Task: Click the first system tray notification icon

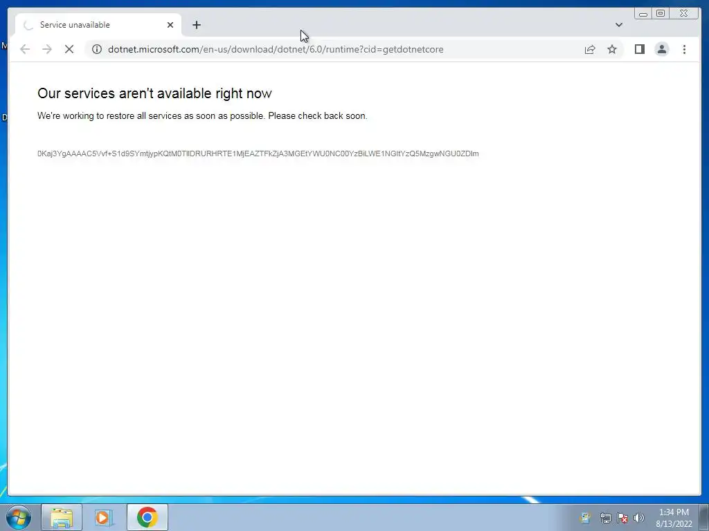Action: 585,518
